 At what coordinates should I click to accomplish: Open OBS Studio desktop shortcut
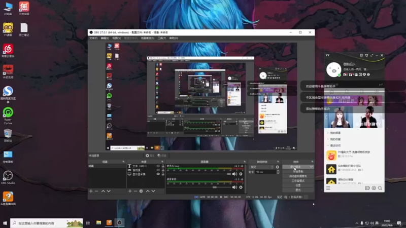coord(8,177)
